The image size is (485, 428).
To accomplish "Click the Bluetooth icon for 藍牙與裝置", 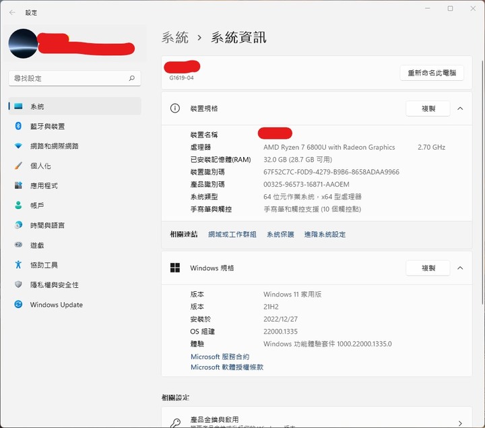I will coord(18,126).
